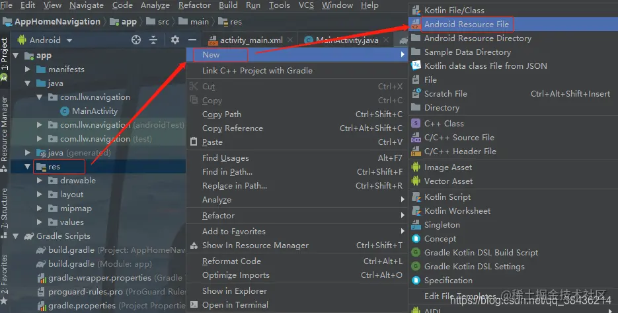This screenshot has height=313, width=618.
Task: Open the Structure side tool window
Action: point(4,212)
